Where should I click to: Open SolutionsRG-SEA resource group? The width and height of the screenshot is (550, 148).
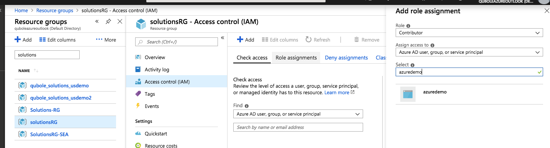49,134
